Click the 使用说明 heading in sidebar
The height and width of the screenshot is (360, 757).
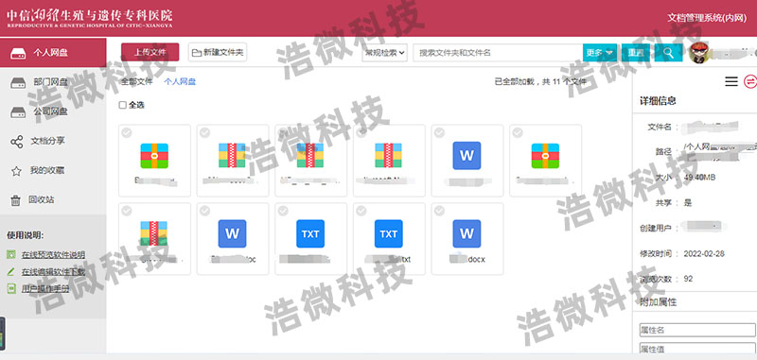point(26,235)
